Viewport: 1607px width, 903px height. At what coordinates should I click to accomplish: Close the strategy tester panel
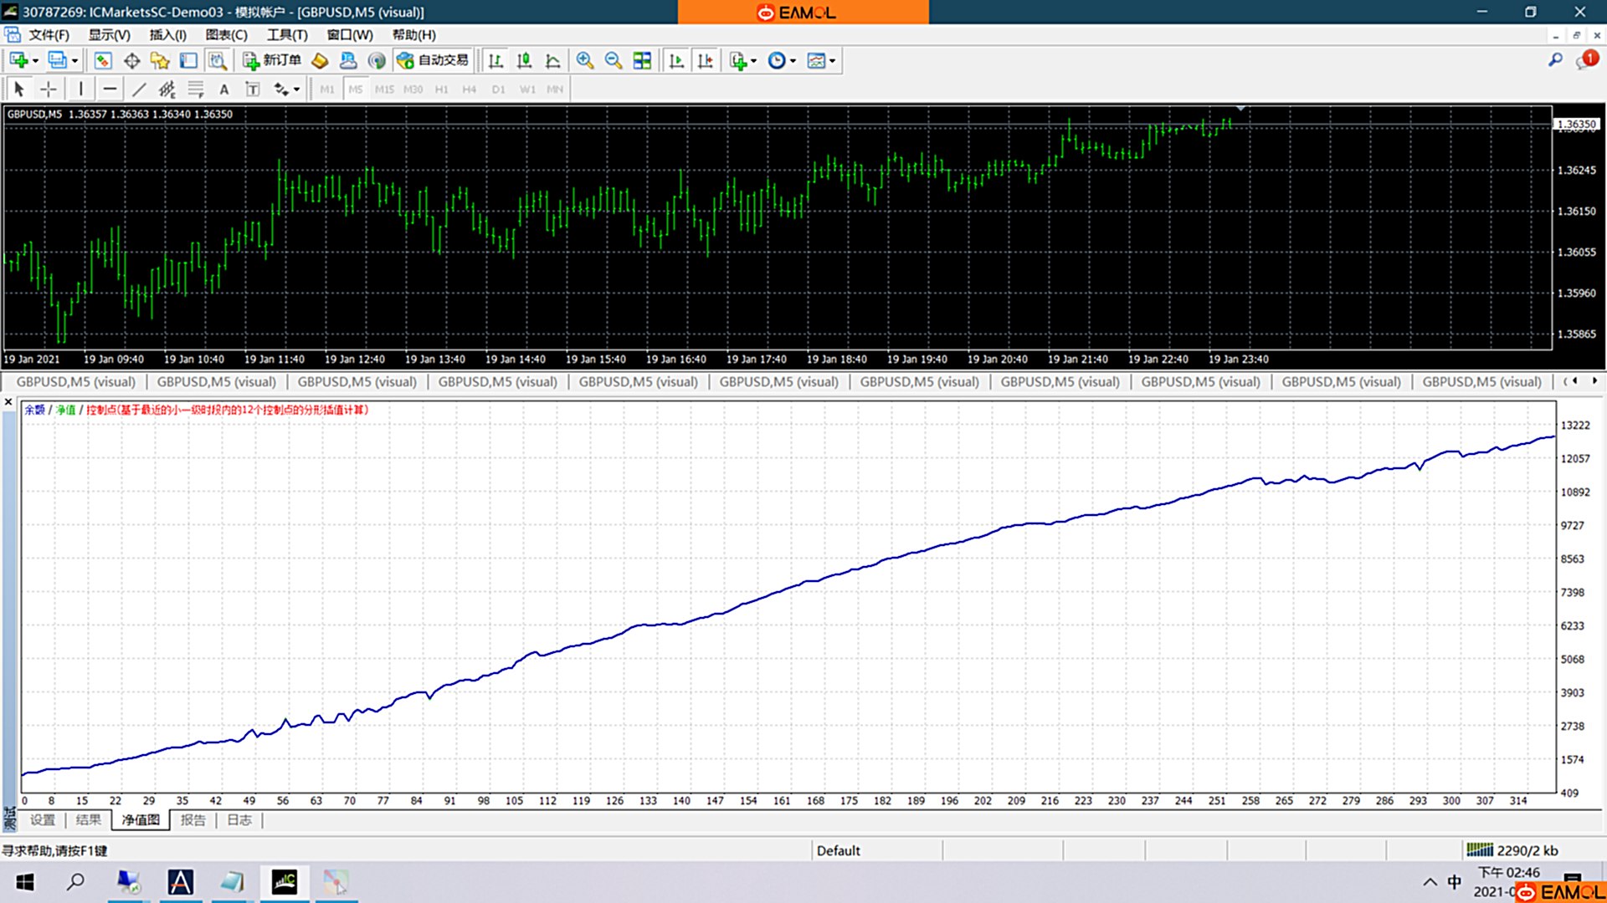click(8, 402)
